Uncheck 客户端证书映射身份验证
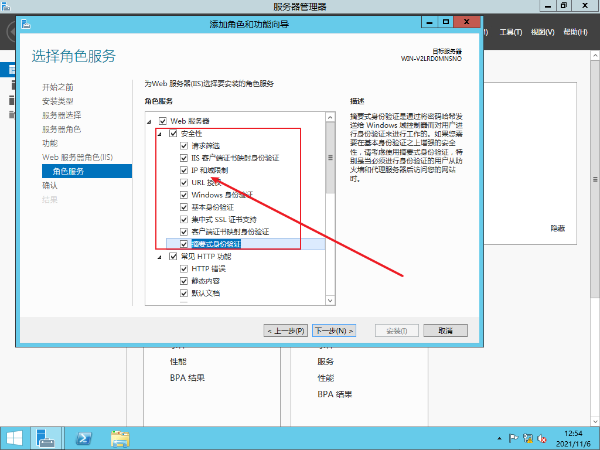This screenshot has height=450, width=600. click(x=183, y=231)
